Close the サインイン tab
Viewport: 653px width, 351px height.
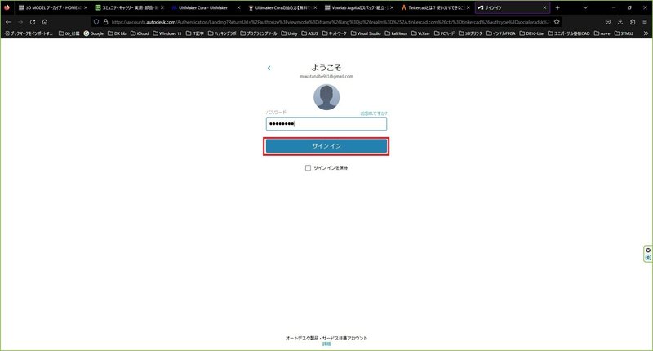coord(544,7)
